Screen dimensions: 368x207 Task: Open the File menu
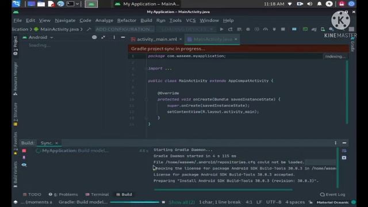click(18, 21)
